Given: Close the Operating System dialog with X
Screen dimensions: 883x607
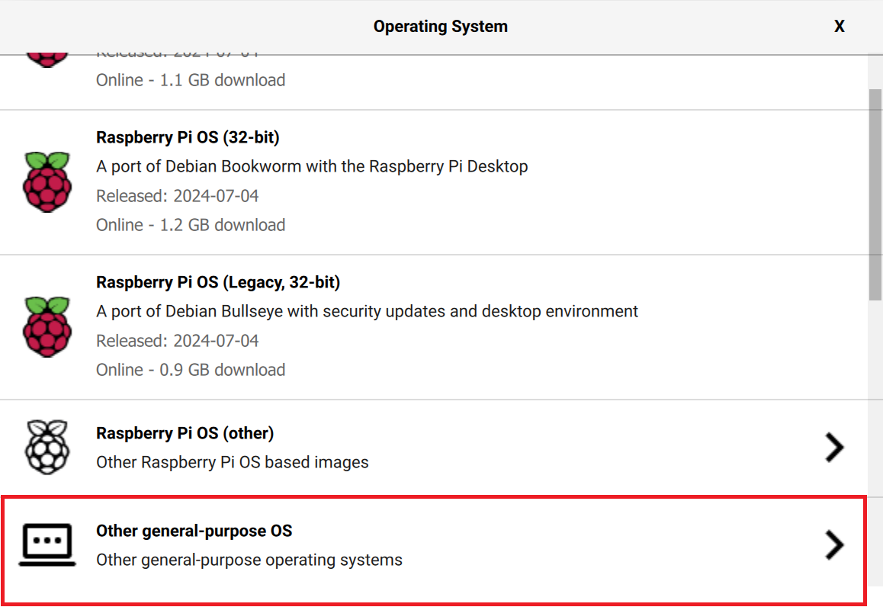Looking at the screenshot, I should pyautogui.click(x=839, y=27).
